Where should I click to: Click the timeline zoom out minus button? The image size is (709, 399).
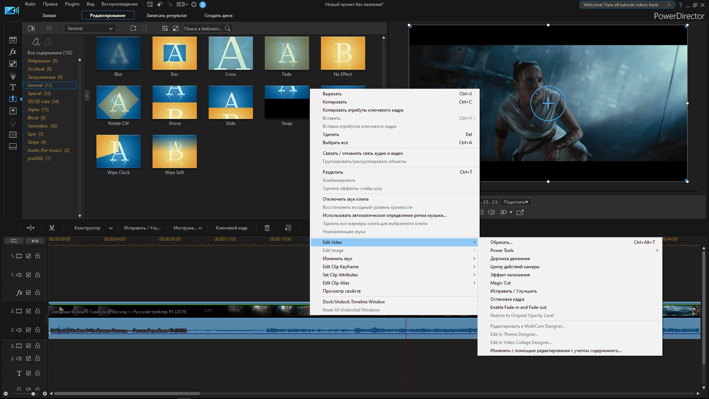click(6, 394)
